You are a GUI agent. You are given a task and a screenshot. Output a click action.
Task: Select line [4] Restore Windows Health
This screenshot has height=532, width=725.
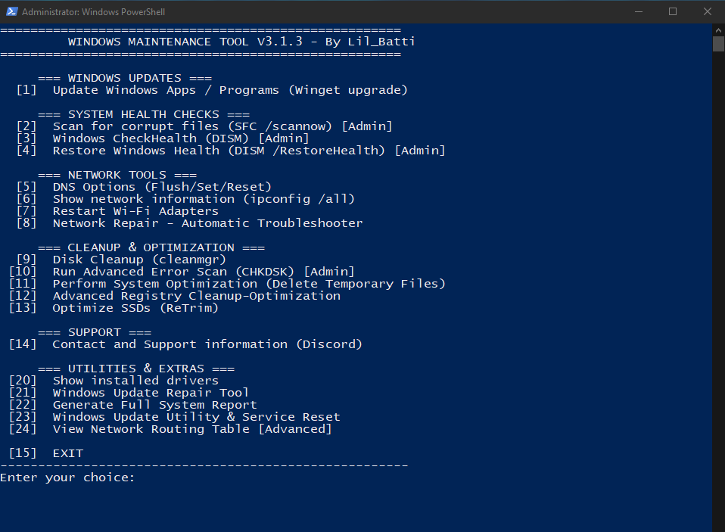tap(231, 151)
